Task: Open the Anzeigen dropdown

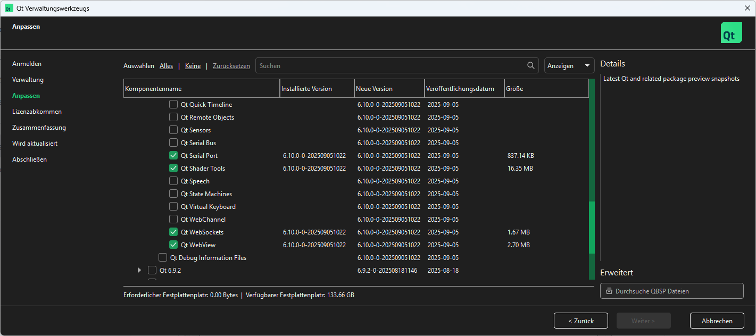Action: (569, 65)
